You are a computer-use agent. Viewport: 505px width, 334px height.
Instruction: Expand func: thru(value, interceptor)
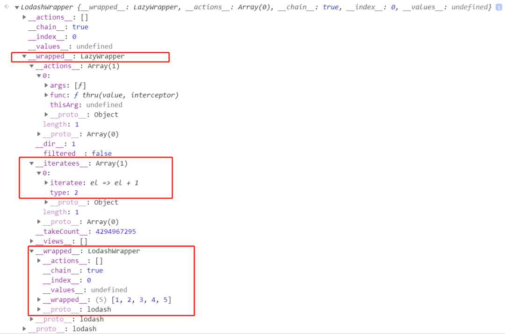tap(46, 95)
